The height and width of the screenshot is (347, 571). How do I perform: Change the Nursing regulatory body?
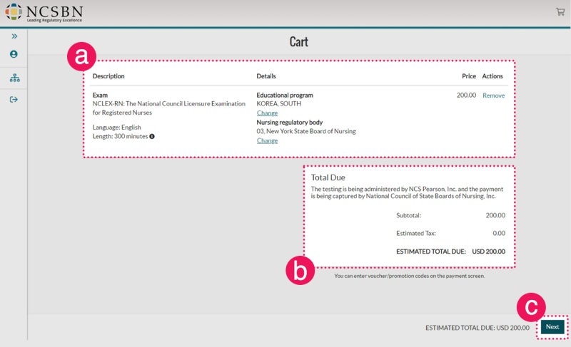(267, 140)
